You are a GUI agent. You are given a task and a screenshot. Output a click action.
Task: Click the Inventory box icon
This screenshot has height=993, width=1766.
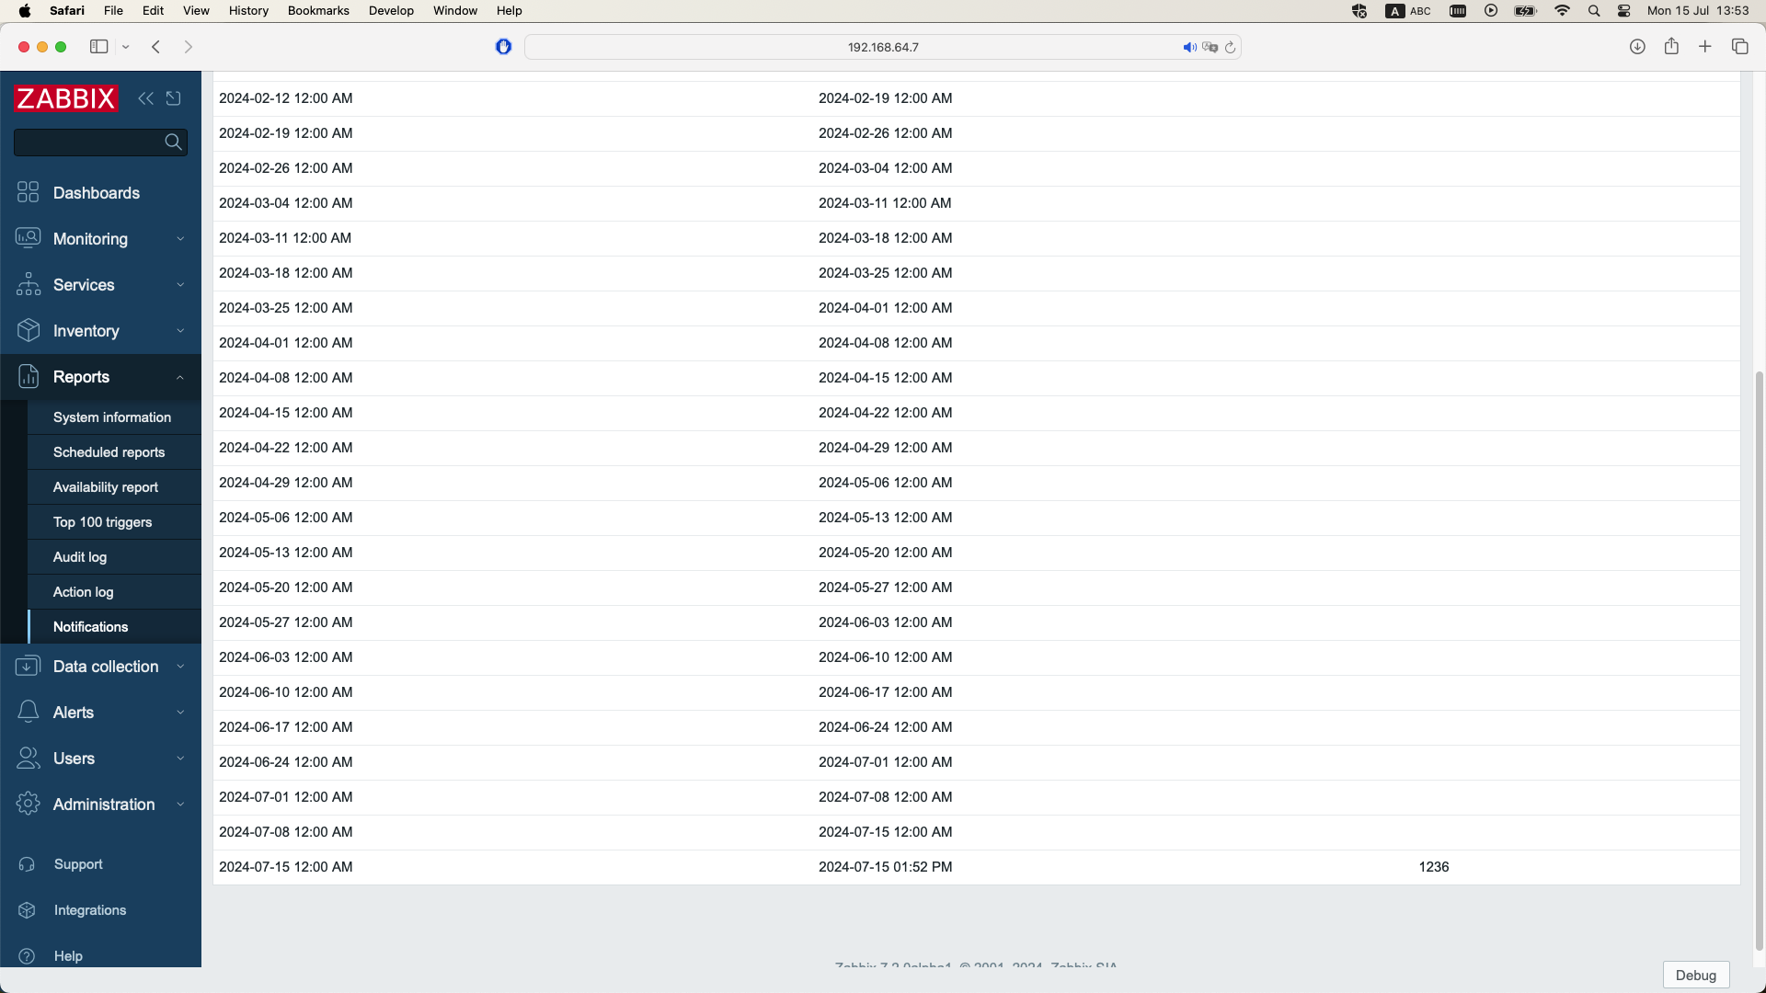click(29, 330)
